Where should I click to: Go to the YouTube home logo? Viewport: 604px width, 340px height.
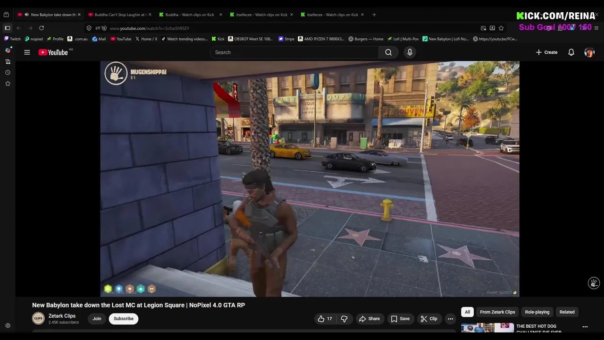tap(53, 52)
